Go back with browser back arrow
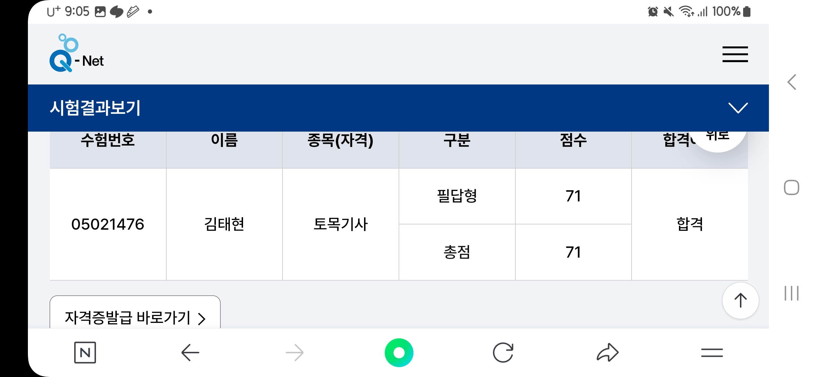The height and width of the screenshot is (377, 816). click(190, 353)
